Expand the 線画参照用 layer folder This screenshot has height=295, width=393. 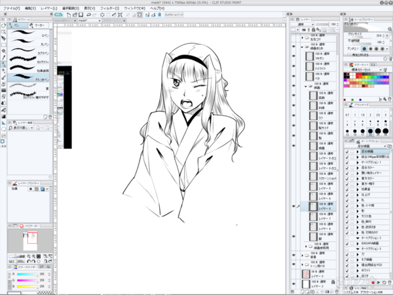306,246
